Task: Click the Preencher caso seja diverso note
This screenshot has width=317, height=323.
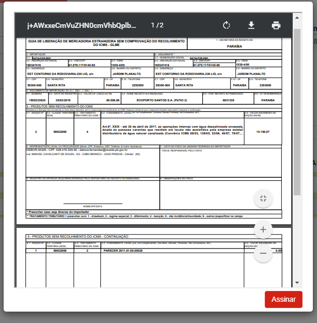Action: click(58, 212)
